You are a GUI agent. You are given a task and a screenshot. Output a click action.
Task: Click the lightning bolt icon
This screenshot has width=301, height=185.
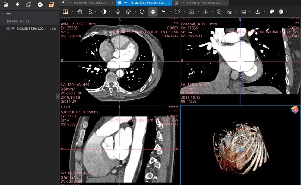[17, 4]
